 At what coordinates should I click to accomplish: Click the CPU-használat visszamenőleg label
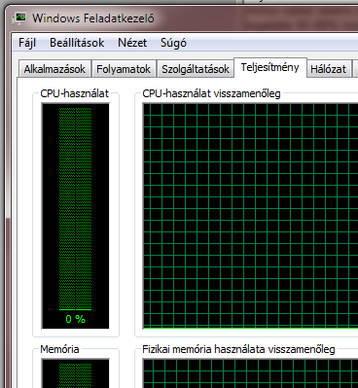211,93
